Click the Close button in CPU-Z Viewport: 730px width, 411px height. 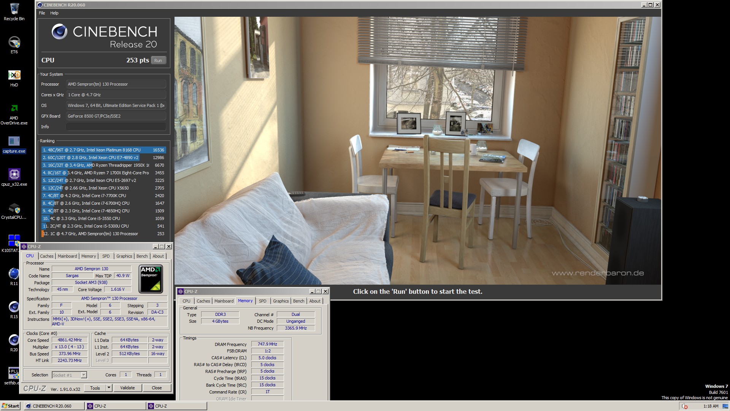click(x=157, y=388)
